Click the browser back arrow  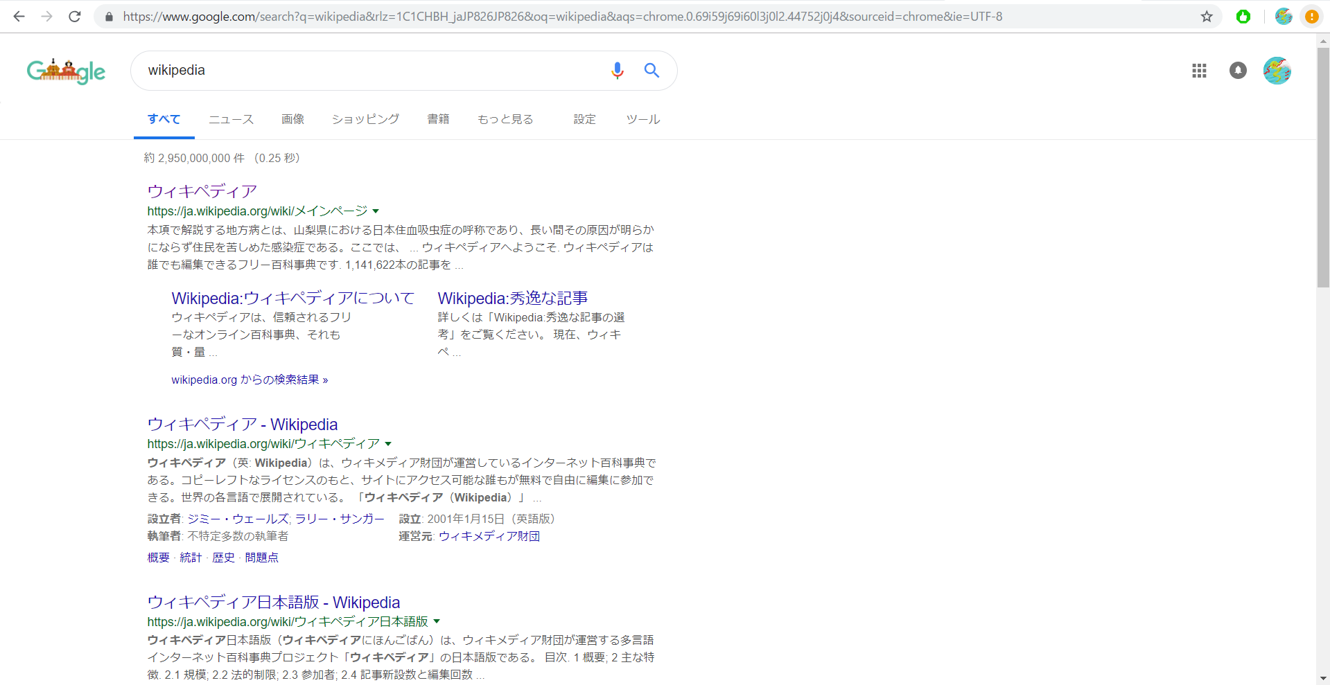coord(19,16)
